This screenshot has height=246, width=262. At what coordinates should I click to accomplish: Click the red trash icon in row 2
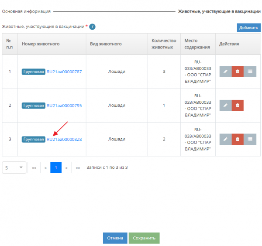(x=238, y=105)
